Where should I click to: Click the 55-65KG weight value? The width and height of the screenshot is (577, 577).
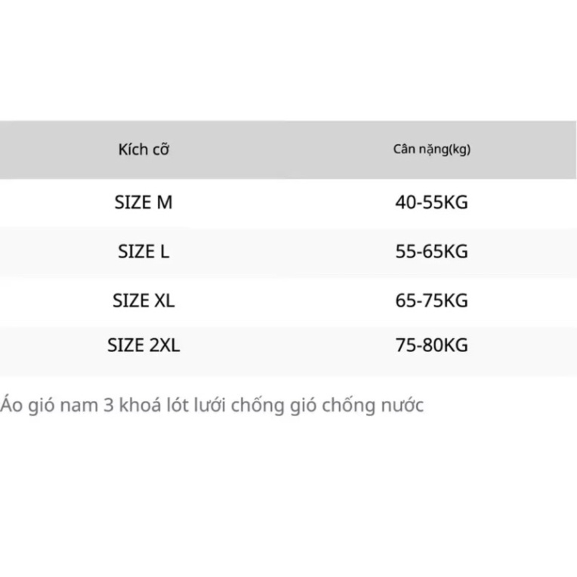431,251
